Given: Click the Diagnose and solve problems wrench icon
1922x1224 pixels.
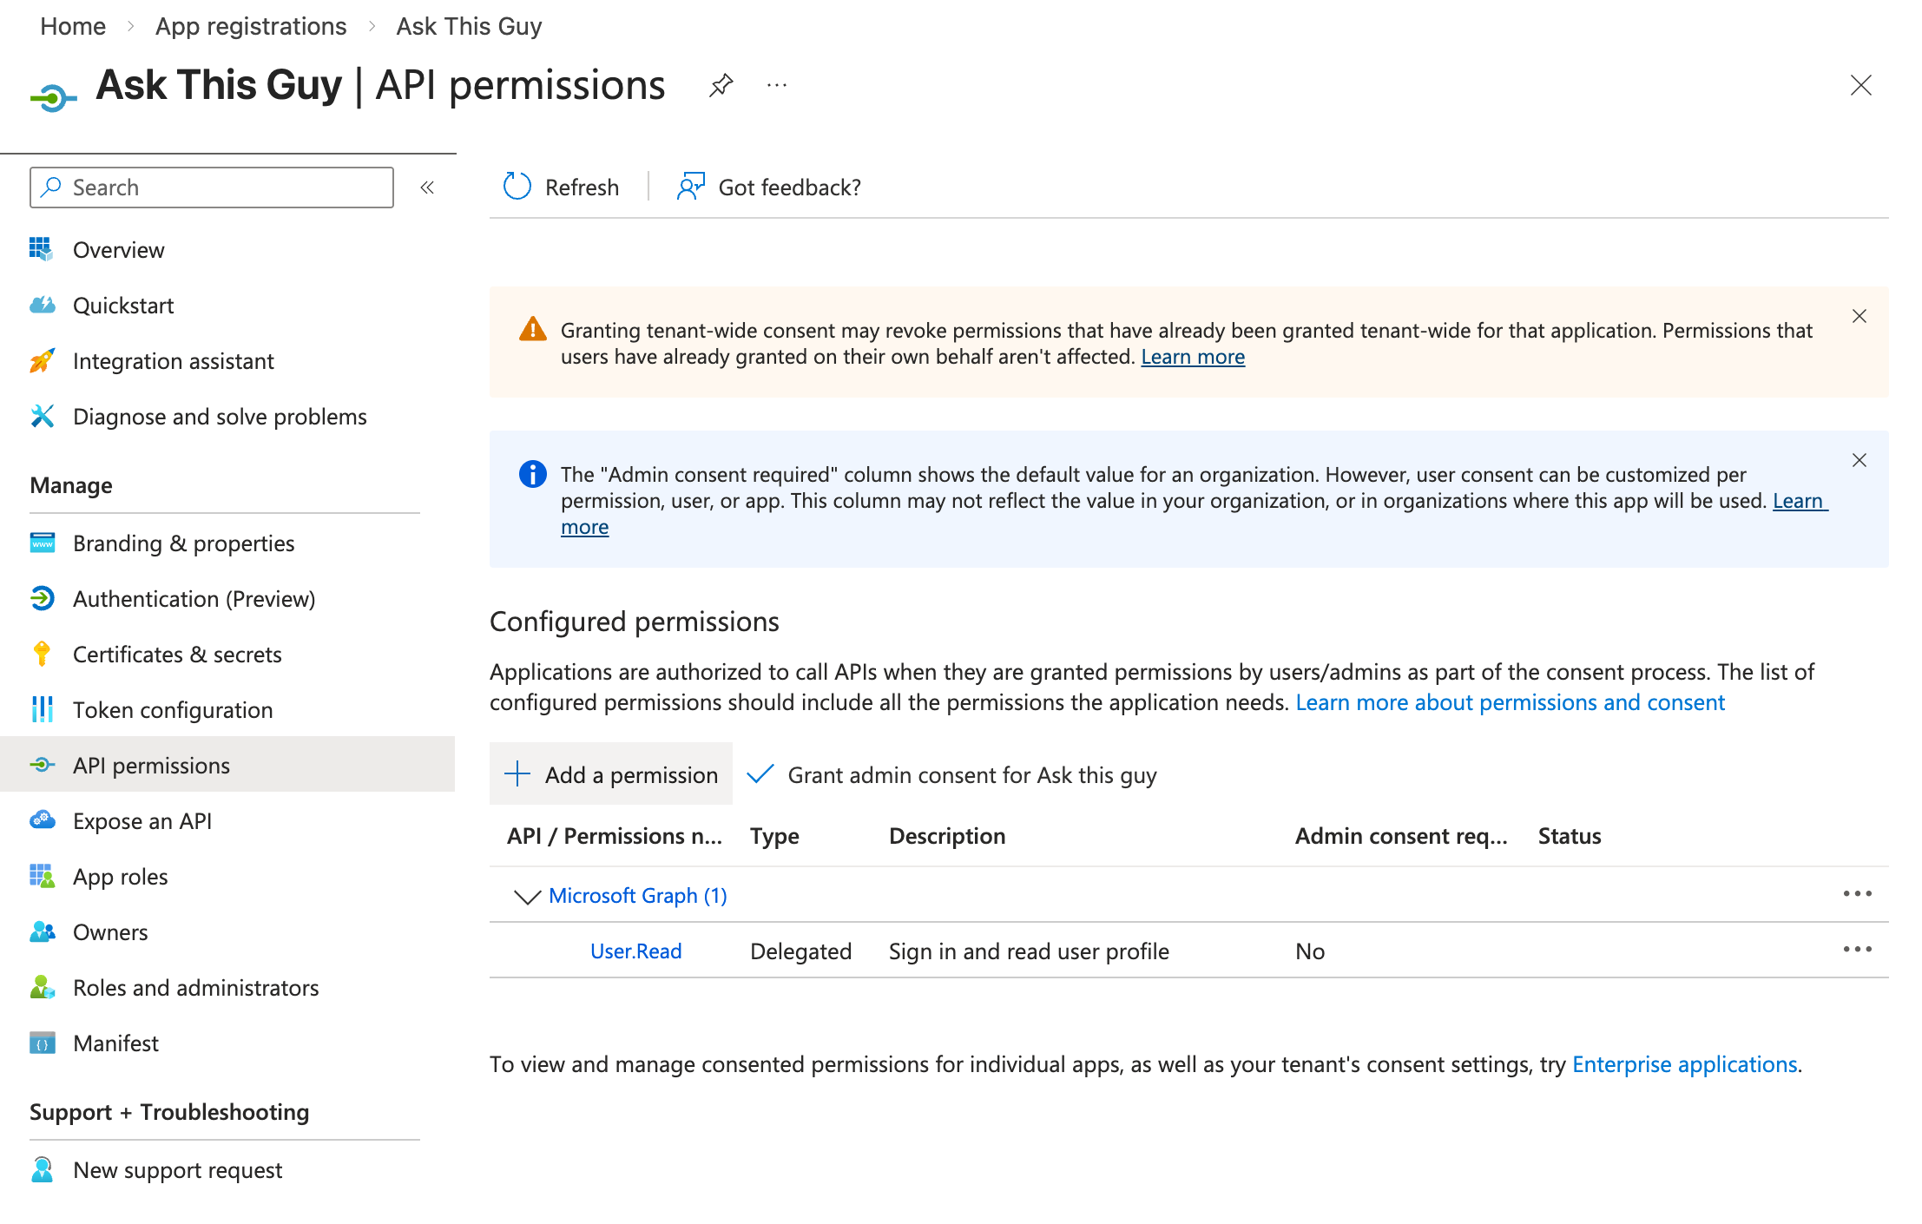Looking at the screenshot, I should [x=41, y=416].
